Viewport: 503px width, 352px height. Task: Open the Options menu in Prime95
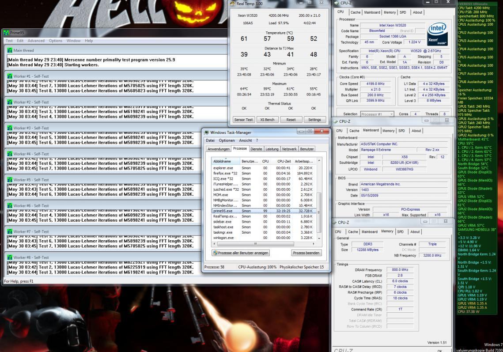coord(56,41)
